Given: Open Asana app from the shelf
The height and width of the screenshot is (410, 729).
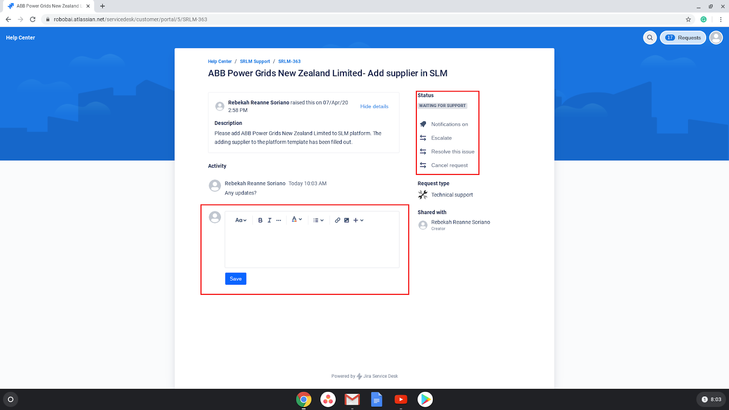Looking at the screenshot, I should coord(328,400).
